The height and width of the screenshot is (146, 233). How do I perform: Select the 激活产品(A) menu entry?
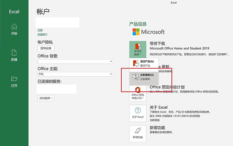point(144,63)
